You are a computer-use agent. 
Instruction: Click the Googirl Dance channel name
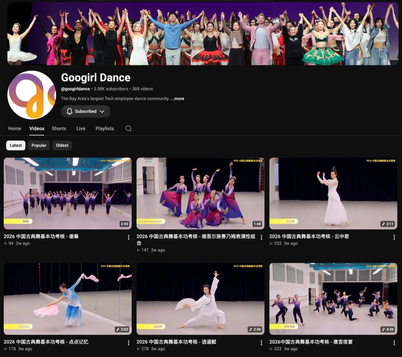click(96, 78)
